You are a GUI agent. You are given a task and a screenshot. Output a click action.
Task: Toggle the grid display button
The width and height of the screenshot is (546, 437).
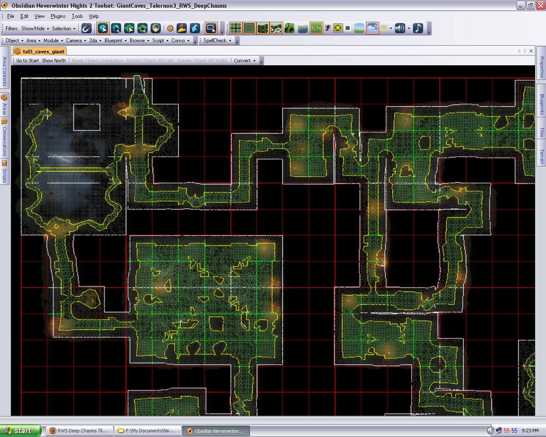[235, 29]
